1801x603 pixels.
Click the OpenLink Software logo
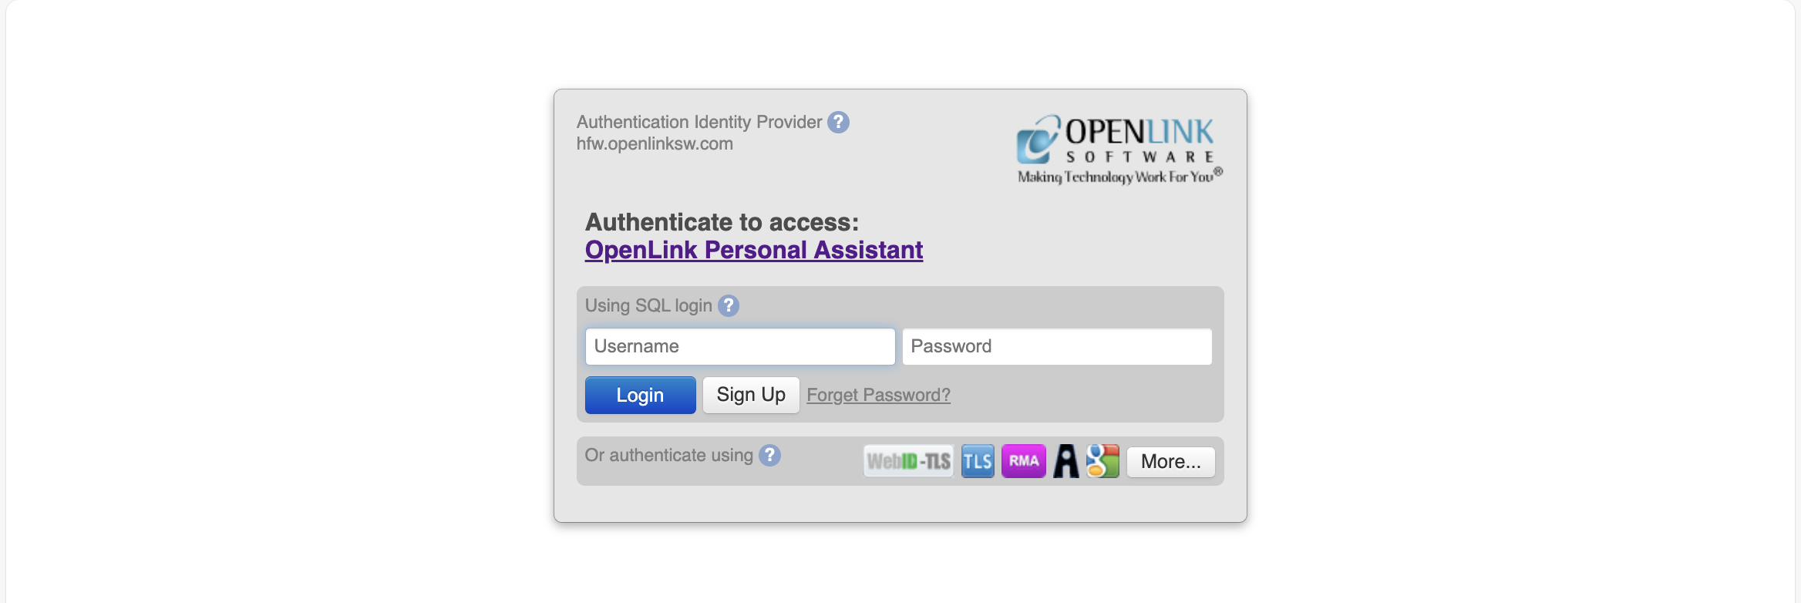point(1119,150)
